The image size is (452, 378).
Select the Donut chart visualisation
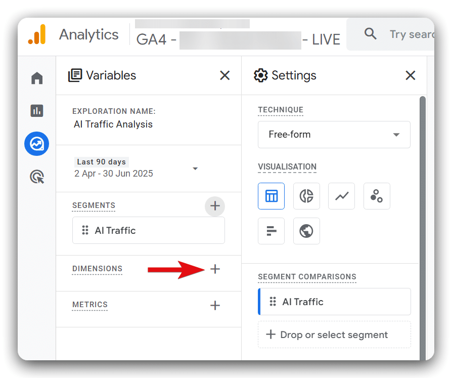tap(306, 196)
